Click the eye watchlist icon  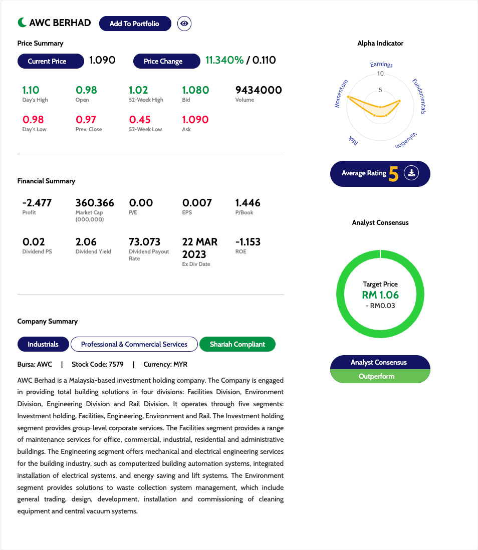click(184, 24)
